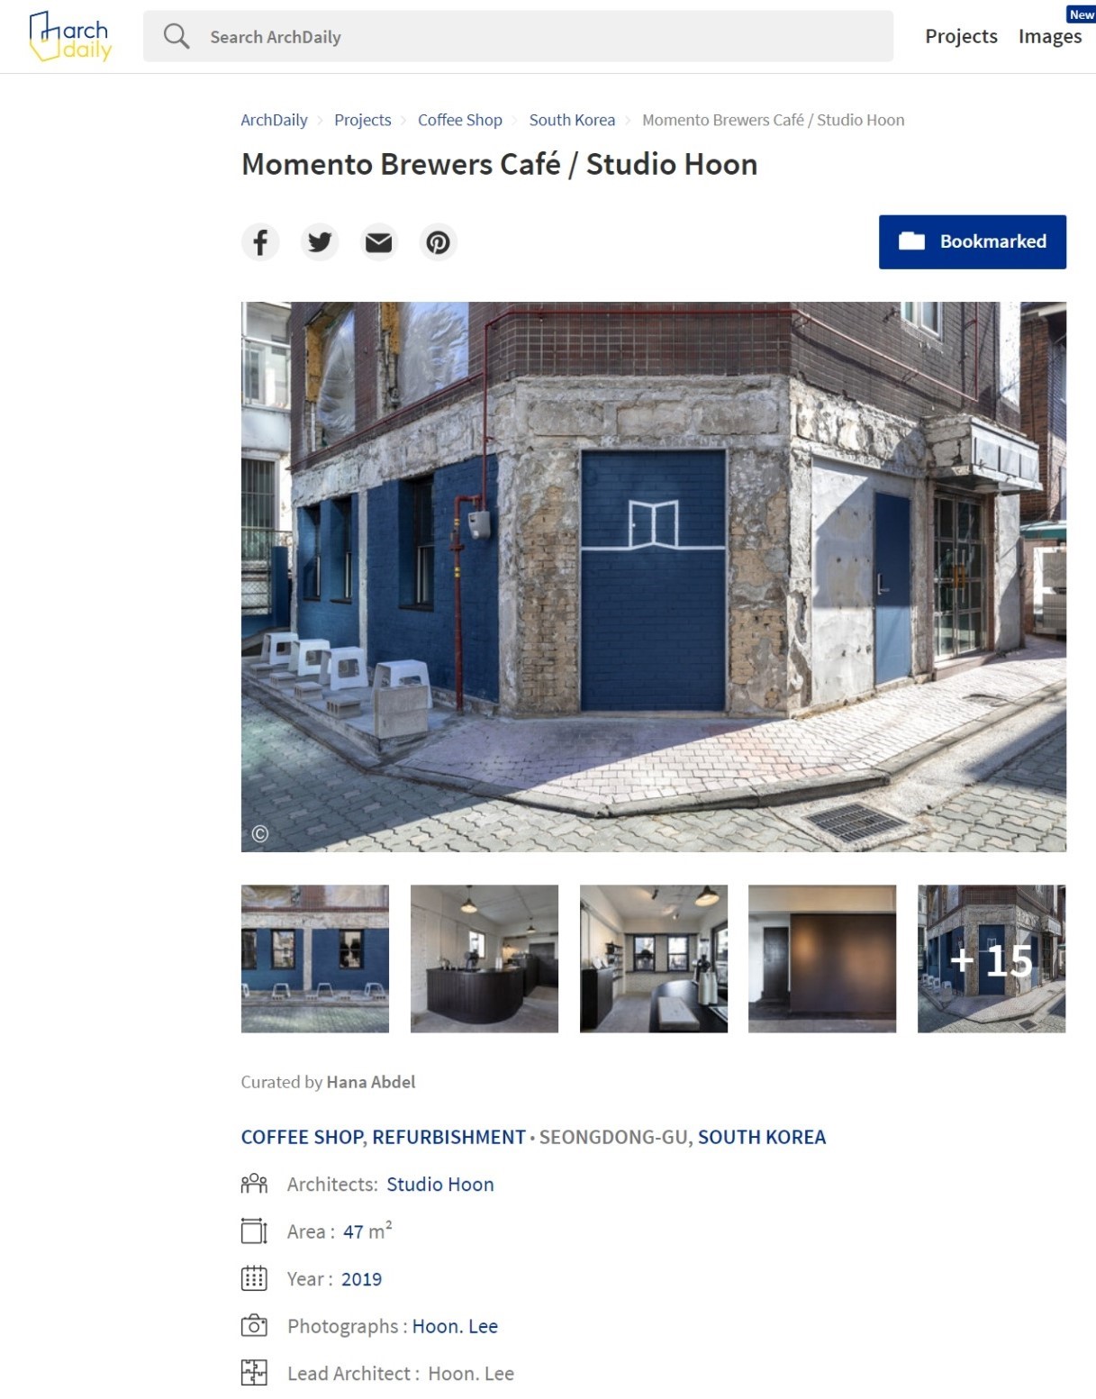Pin the article on Pinterest
The width and height of the screenshot is (1096, 1399).
[439, 242]
